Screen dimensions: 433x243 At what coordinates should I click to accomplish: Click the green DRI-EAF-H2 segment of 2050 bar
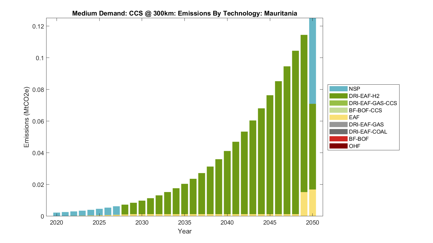pyautogui.click(x=312, y=146)
